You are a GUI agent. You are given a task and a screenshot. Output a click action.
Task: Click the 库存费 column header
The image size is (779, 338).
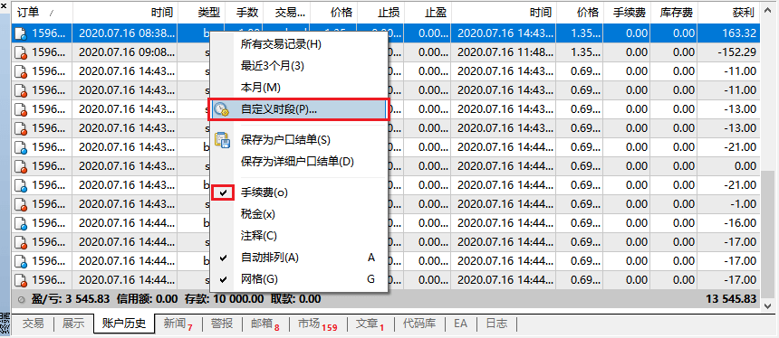(675, 13)
